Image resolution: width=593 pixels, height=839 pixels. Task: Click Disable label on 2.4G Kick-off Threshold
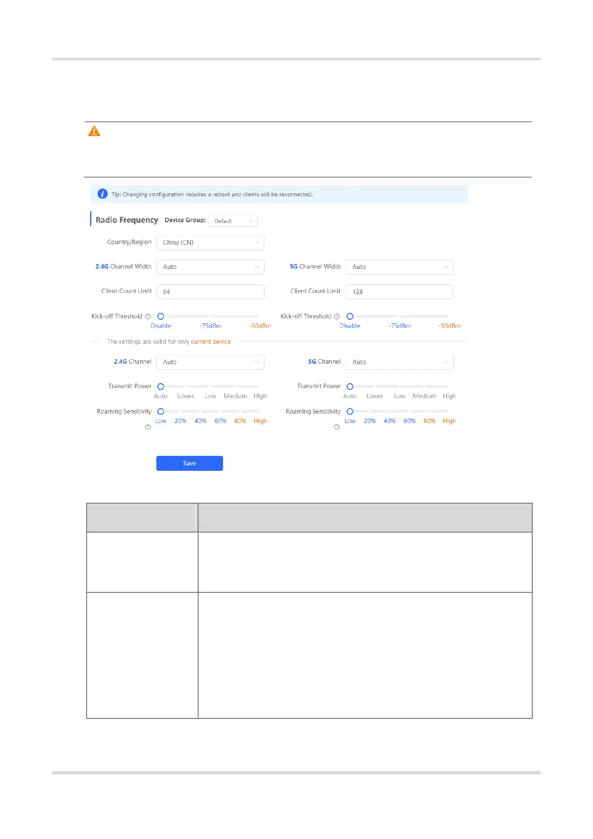(x=161, y=326)
